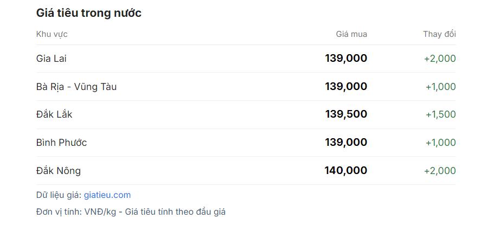The image size is (500, 238).
Task: Click the Giá tiêu trong nước heading
Action: [89, 13]
